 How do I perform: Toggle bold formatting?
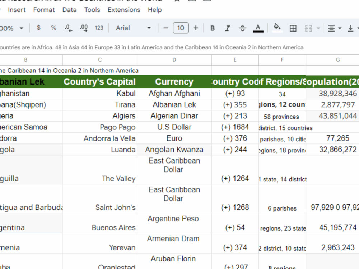(213, 28)
